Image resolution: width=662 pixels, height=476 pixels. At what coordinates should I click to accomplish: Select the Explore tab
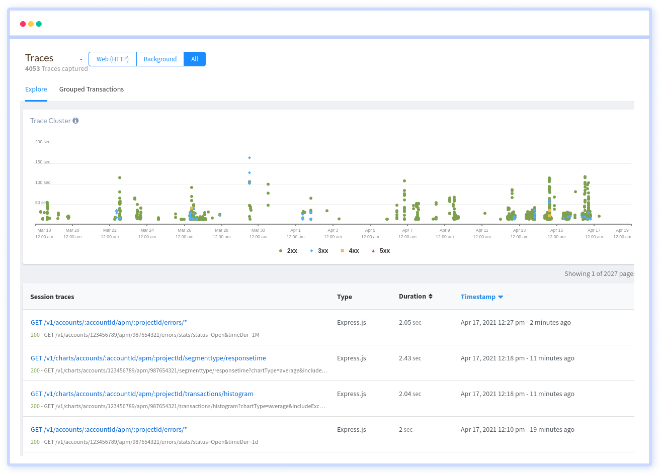[36, 89]
